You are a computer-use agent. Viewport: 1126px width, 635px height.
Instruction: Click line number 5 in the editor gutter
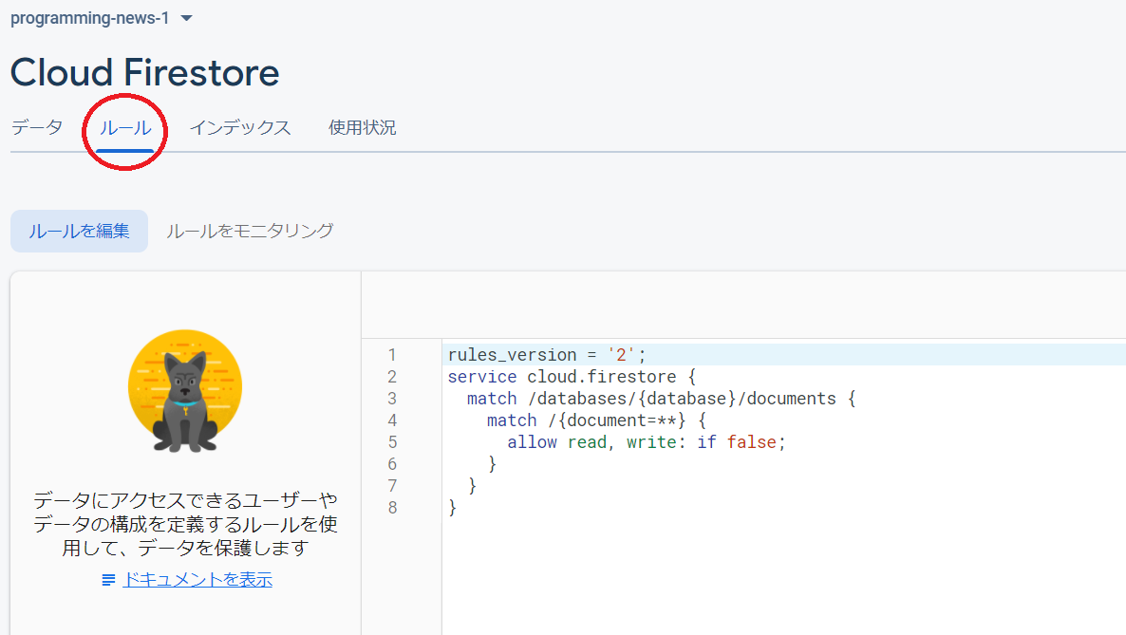click(x=392, y=441)
